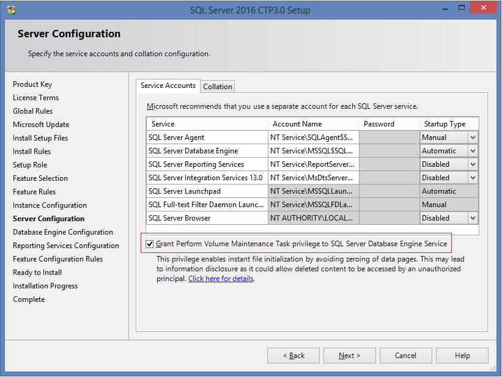
Task: Select Installation Progress step in sidebar
Action: tap(45, 286)
